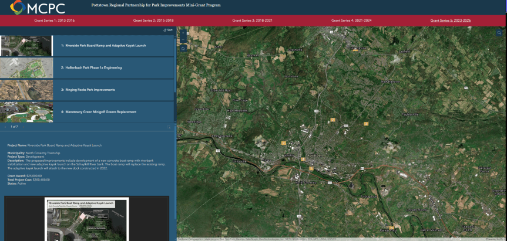Viewport: 507px width, 241px height.
Task: Select Riverside Park Boat Ramp list item
Action: point(103,45)
